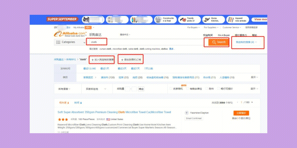
Task: Click the View more banner button
Action: (x=260, y=19)
